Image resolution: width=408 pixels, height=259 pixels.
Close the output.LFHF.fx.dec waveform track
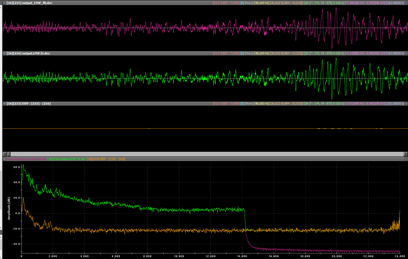pos(406,53)
